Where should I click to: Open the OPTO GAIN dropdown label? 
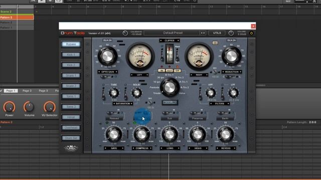pos(107,72)
